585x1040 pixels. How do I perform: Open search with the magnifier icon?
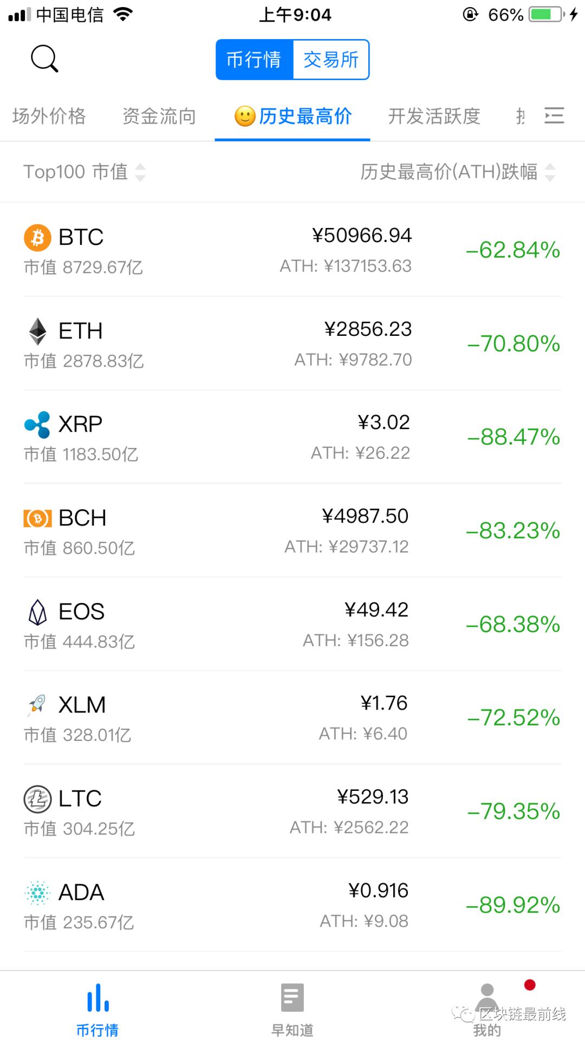coord(44,58)
